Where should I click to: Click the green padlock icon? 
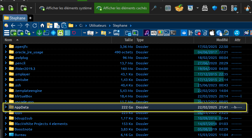click(x=60, y=33)
